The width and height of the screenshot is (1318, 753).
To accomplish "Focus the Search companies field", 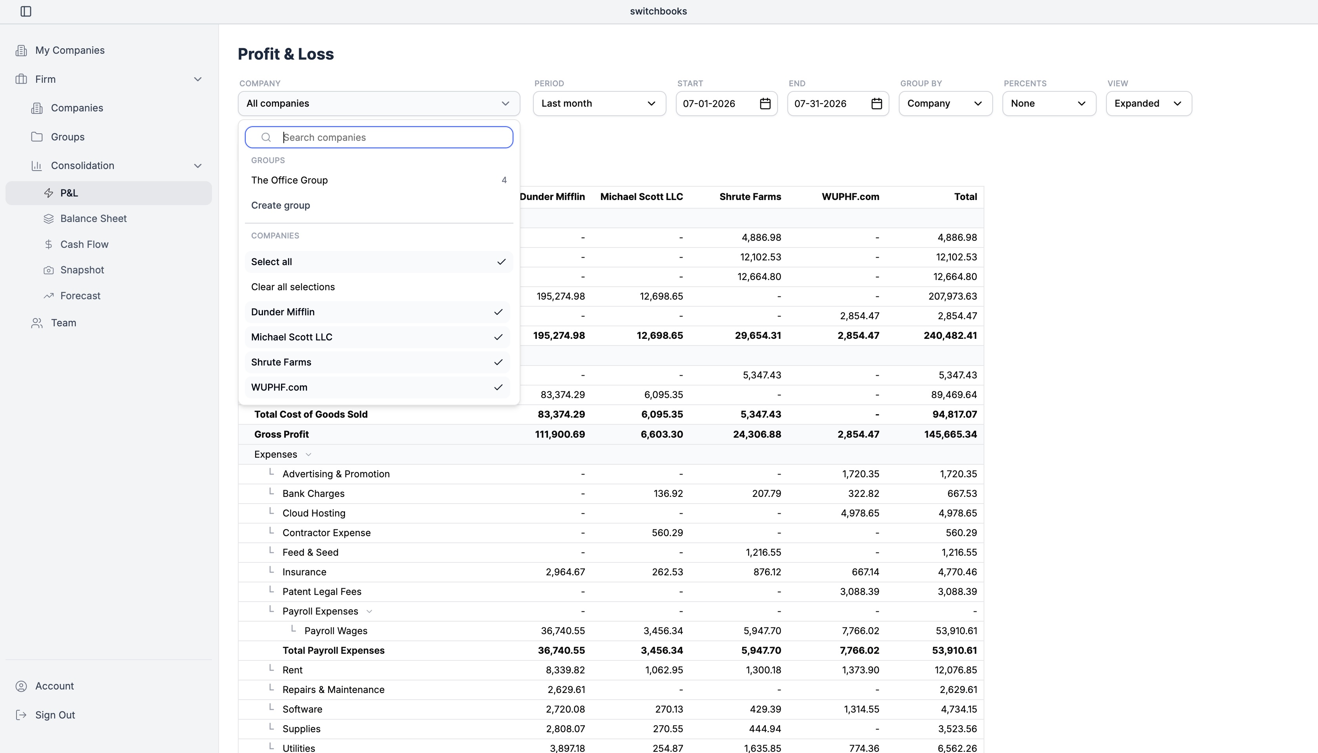I will [x=379, y=138].
